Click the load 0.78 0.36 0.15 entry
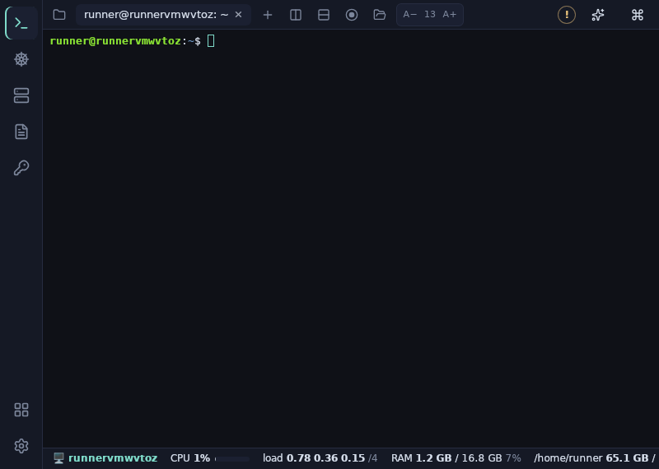This screenshot has height=469, width=659. click(320, 458)
